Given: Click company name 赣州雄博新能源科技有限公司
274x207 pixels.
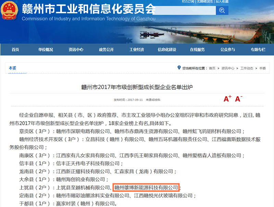Looking at the screenshot, I should tap(146, 187).
